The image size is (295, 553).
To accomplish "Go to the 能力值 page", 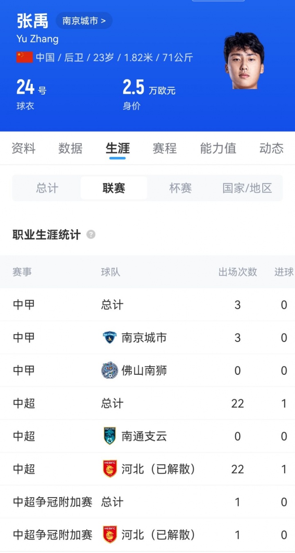I will click(218, 149).
